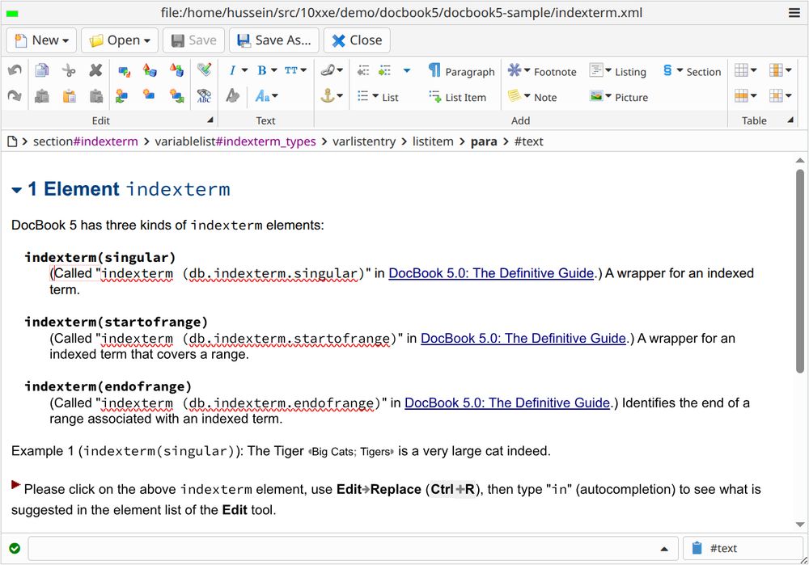This screenshot has width=809, height=565.
Task: Click the List Item add button
Action: [457, 97]
